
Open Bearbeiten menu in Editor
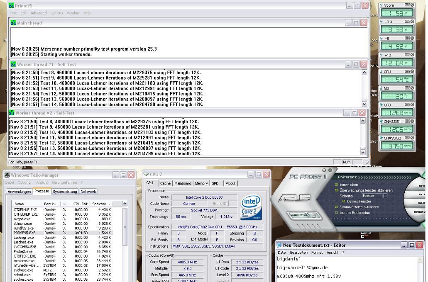[298, 253]
